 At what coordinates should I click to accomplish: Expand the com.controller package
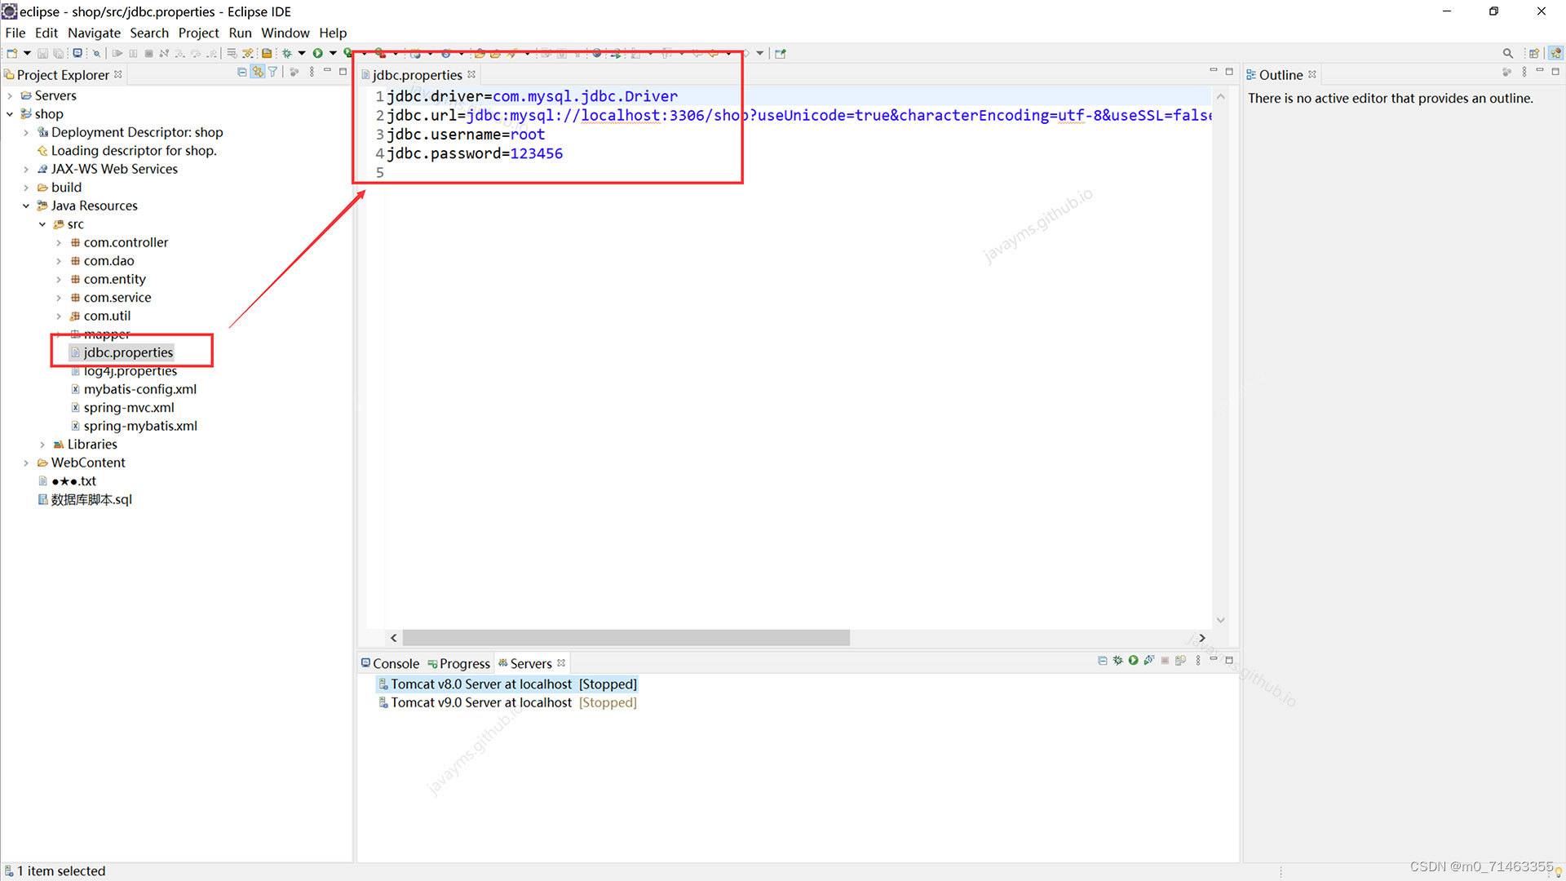coord(59,242)
